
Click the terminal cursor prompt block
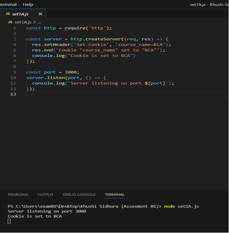9,221
